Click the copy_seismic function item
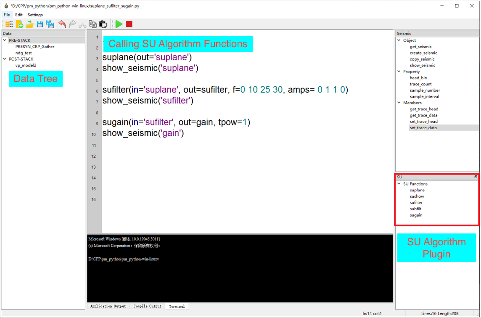The width and height of the screenshot is (481, 318). (x=422, y=59)
